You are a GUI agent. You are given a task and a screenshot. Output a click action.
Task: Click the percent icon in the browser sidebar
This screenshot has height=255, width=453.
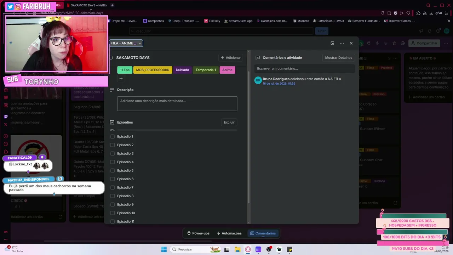[x=6, y=124]
